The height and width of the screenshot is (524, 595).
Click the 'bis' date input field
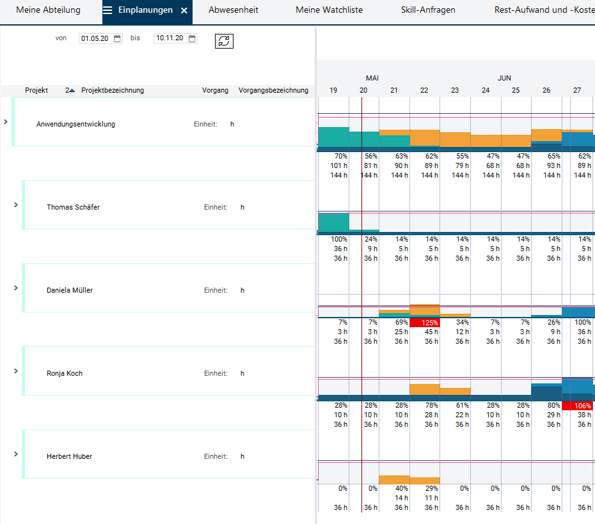pos(170,38)
